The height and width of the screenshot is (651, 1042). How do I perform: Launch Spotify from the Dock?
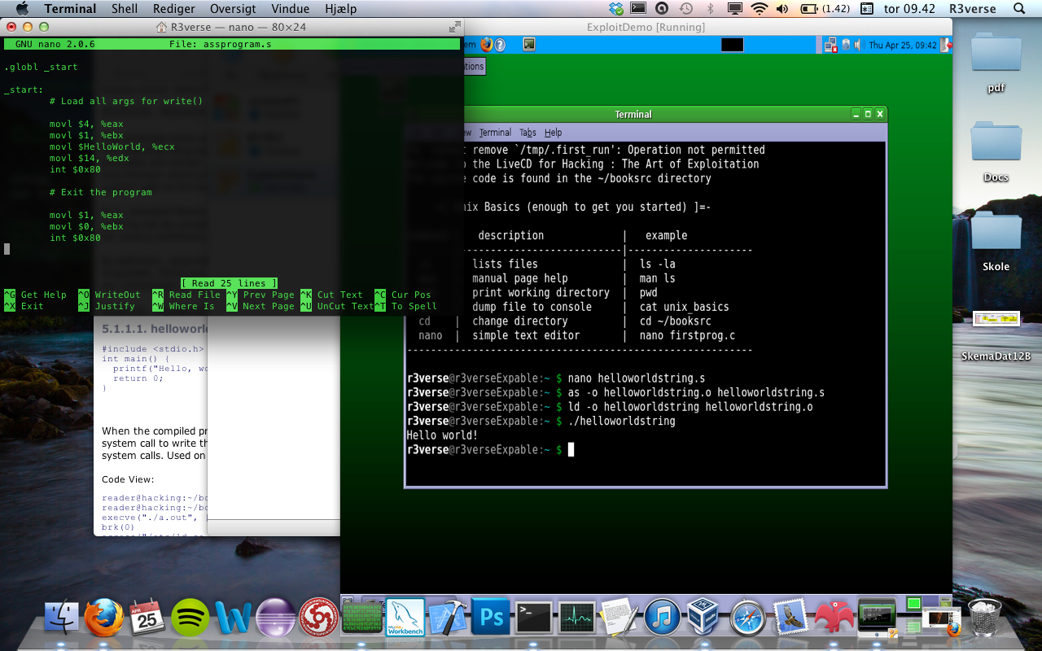point(190,618)
